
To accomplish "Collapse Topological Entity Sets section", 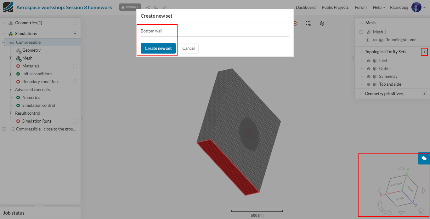I will [x=361, y=52].
